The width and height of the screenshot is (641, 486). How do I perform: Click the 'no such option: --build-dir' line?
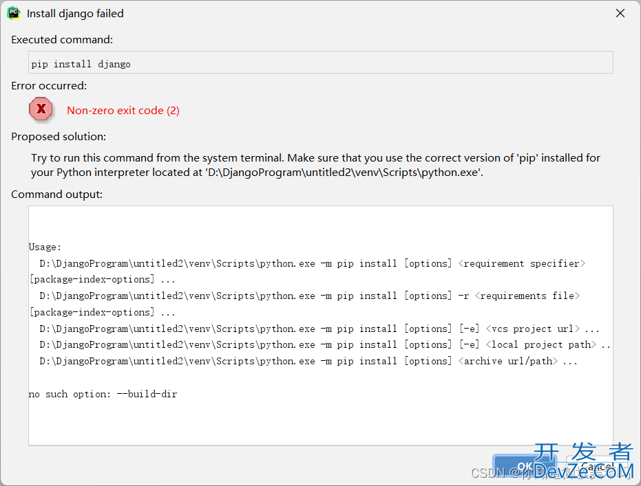[x=103, y=394]
